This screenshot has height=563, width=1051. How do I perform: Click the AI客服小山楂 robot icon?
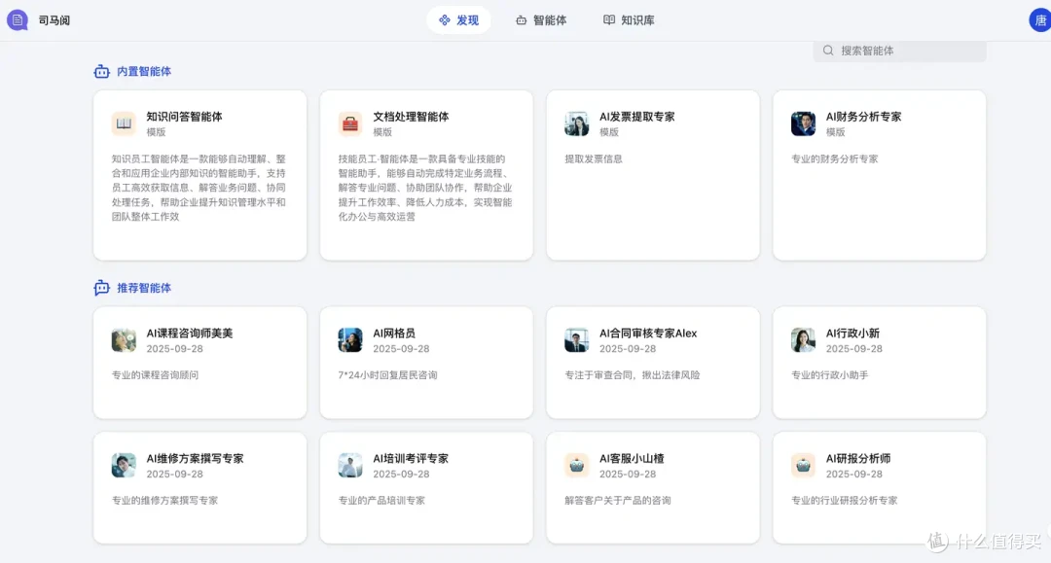click(x=576, y=465)
